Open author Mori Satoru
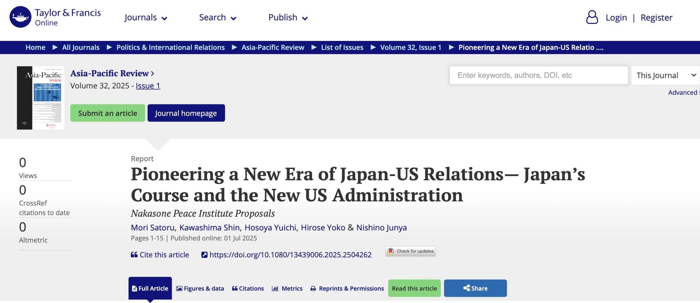The image size is (700, 303). [x=153, y=228]
